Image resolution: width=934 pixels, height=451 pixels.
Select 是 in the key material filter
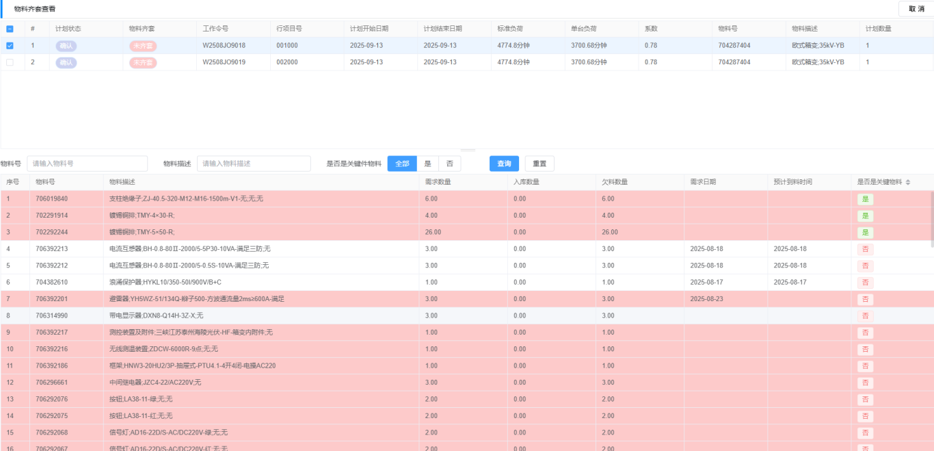427,164
